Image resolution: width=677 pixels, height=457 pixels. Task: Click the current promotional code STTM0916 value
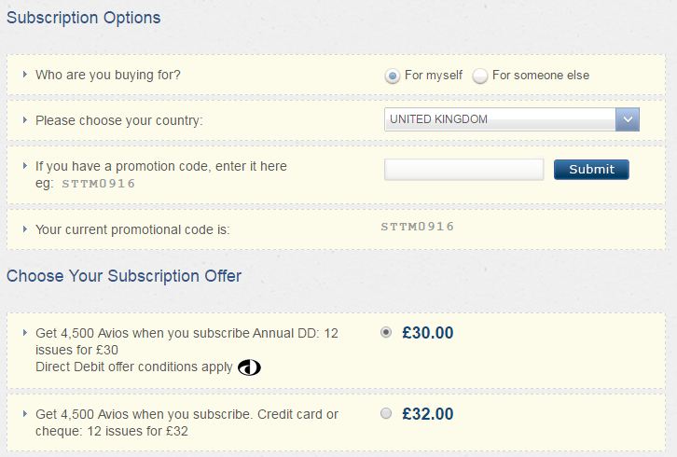(417, 227)
